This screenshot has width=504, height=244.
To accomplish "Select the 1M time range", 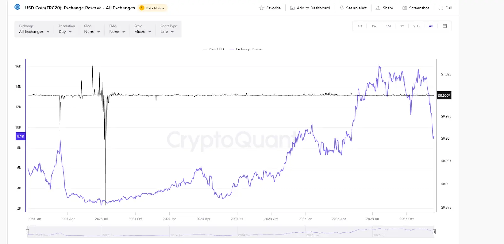I will coord(388,26).
